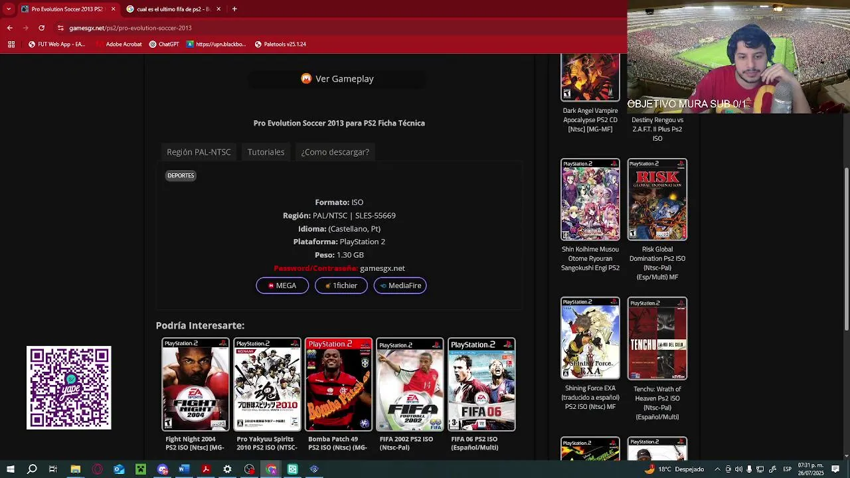Open ChatGPT bookmark
Image resolution: width=850 pixels, height=478 pixels.
[164, 44]
